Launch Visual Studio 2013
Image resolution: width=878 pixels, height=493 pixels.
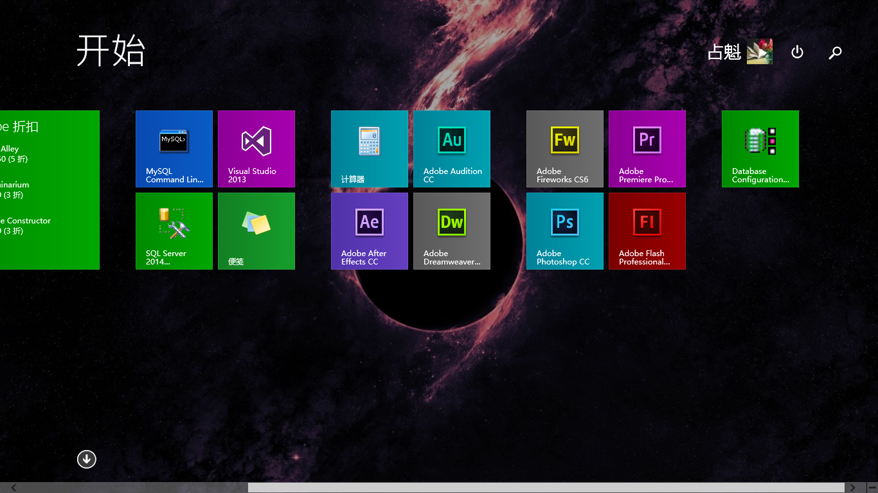pos(256,149)
